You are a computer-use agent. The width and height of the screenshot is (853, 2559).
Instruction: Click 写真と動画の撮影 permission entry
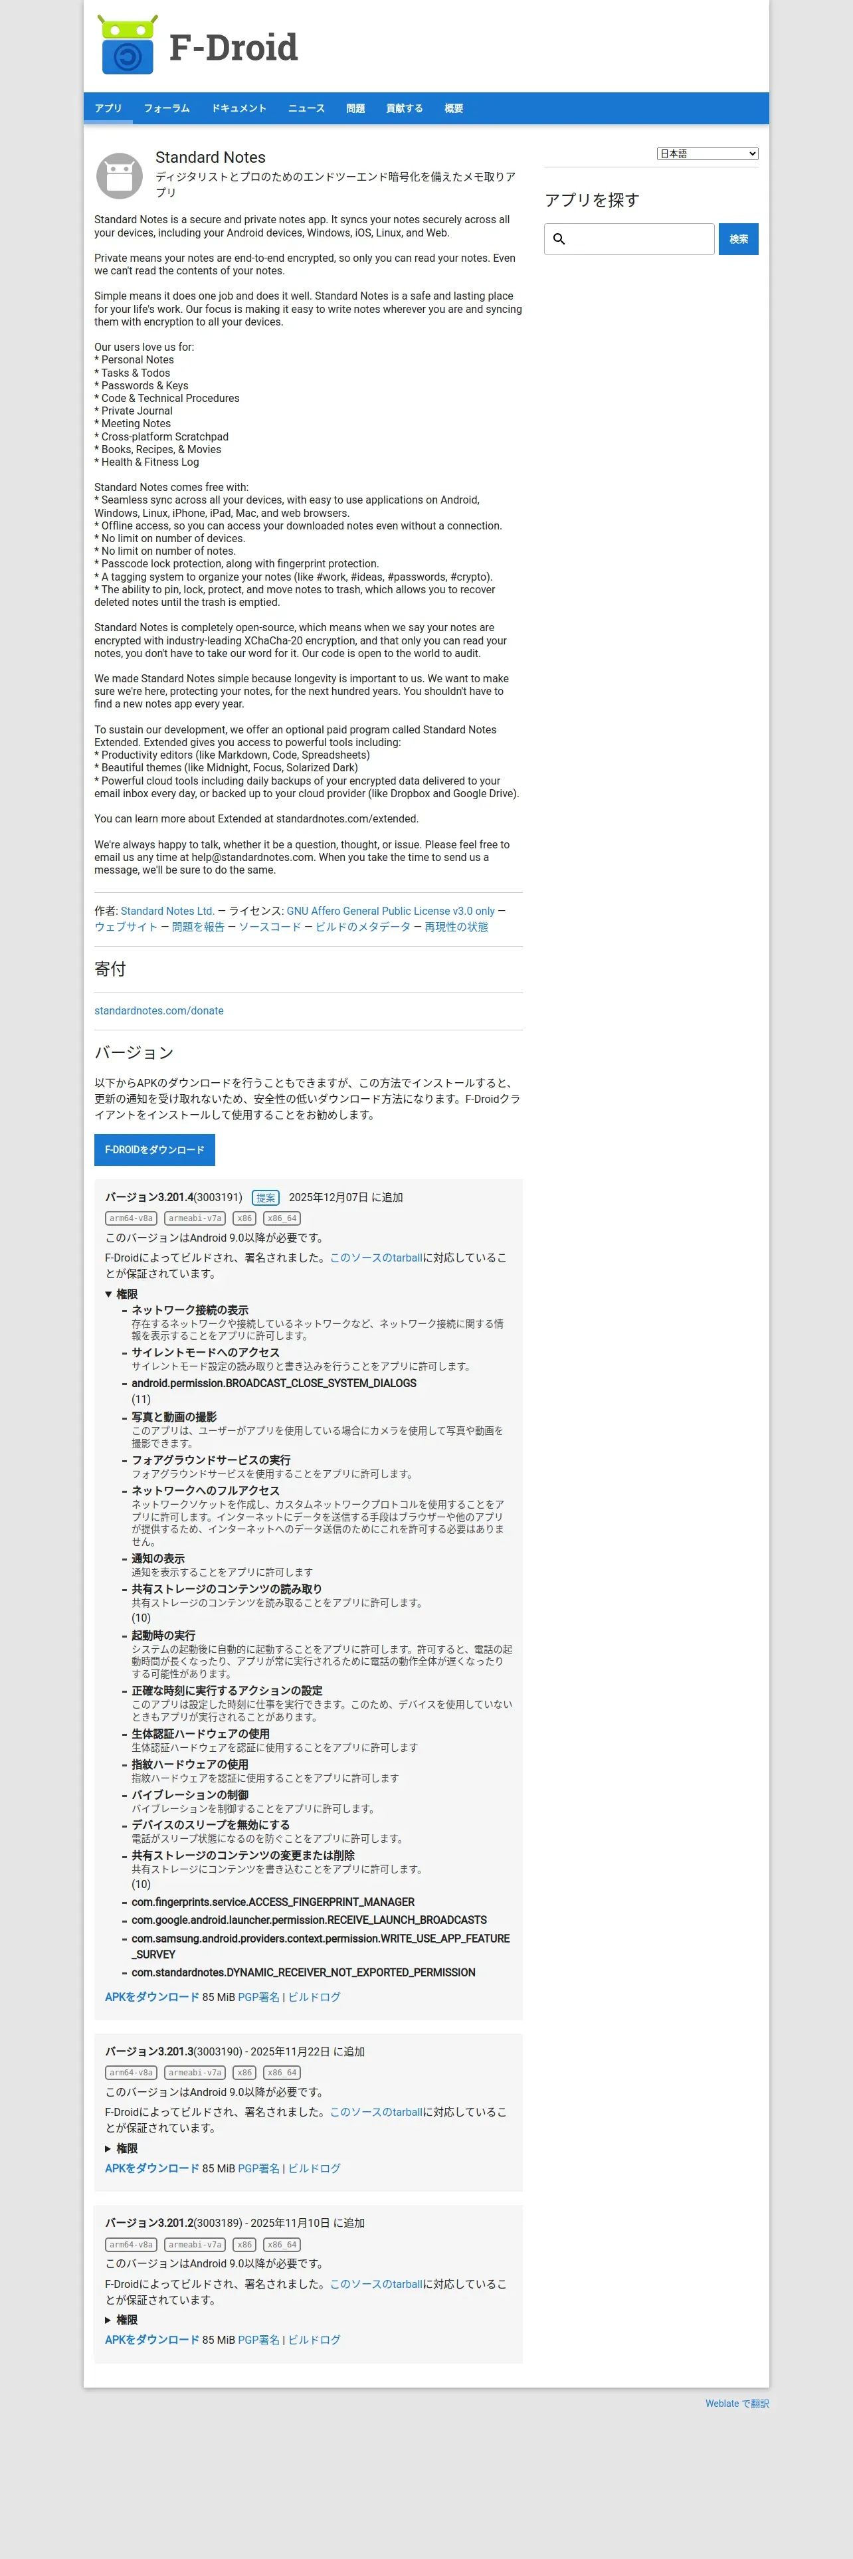tap(174, 1418)
